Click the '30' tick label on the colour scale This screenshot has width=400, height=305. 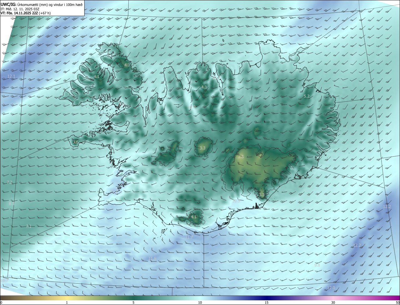click(x=333, y=303)
